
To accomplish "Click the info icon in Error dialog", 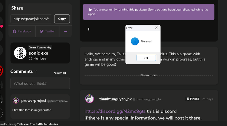I will (135, 41).
